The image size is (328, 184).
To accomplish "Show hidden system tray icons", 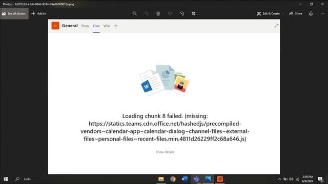I will click(x=280, y=179).
